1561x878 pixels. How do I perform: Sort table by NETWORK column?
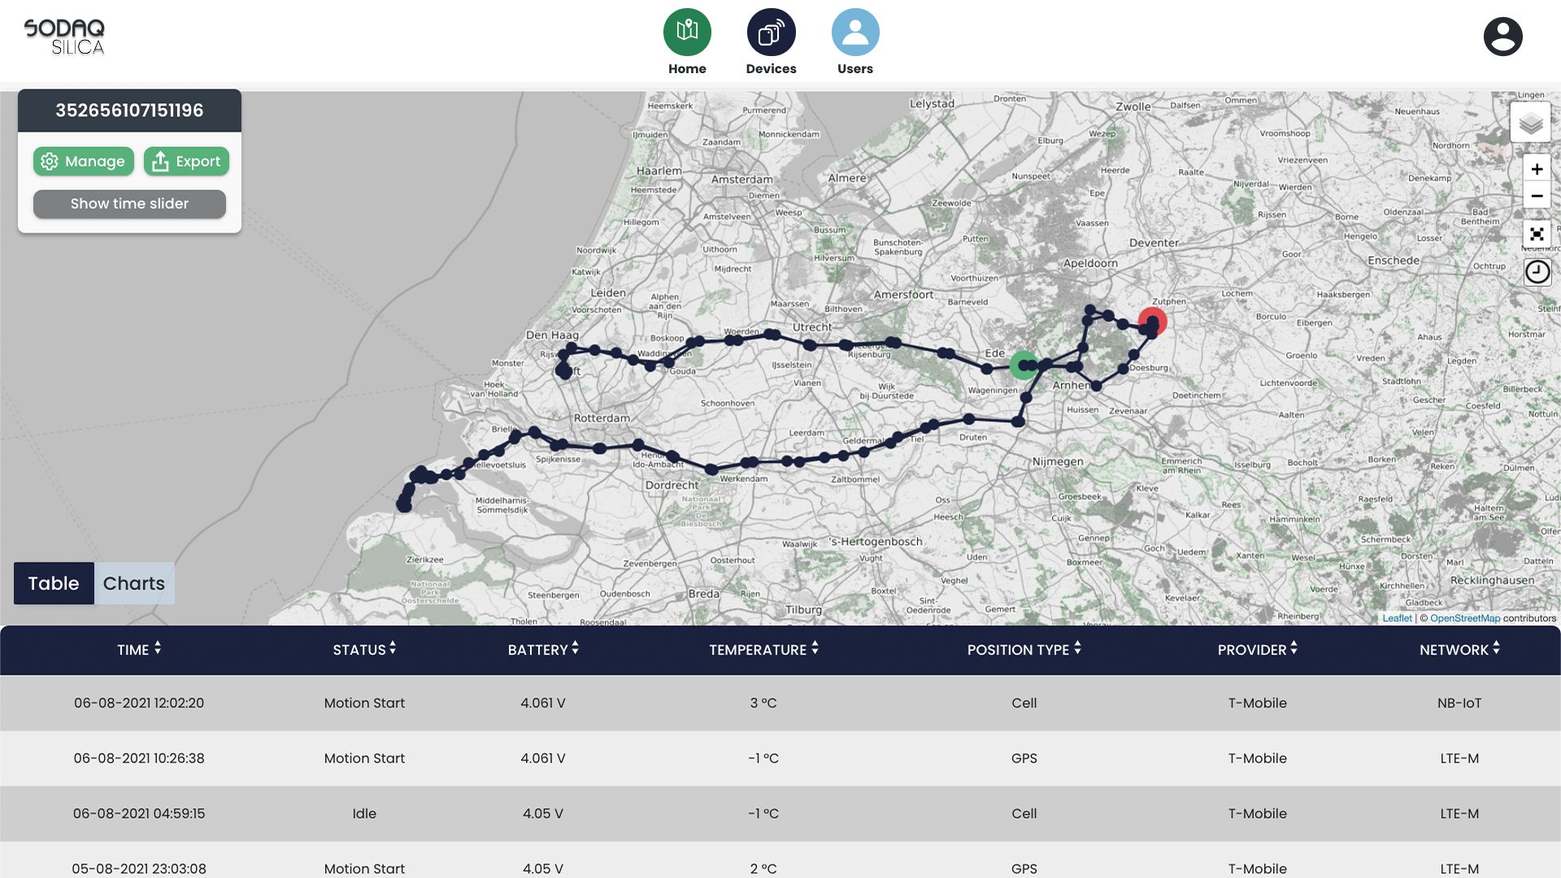1459,650
